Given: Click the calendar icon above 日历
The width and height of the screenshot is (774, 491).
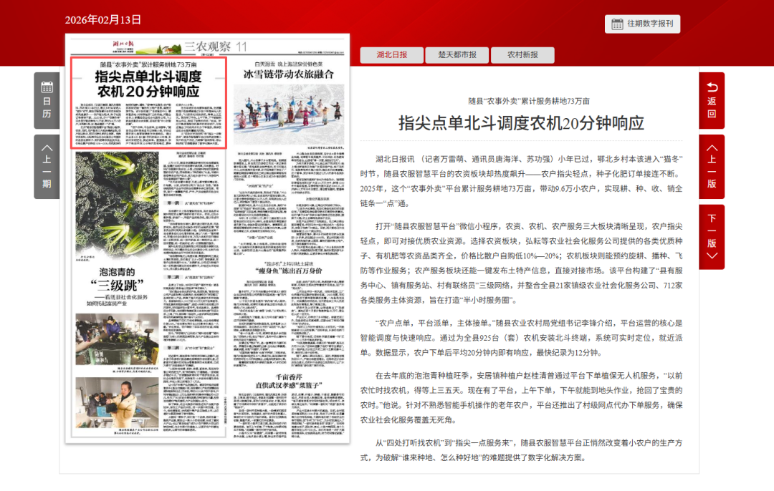Looking at the screenshot, I should [x=47, y=87].
